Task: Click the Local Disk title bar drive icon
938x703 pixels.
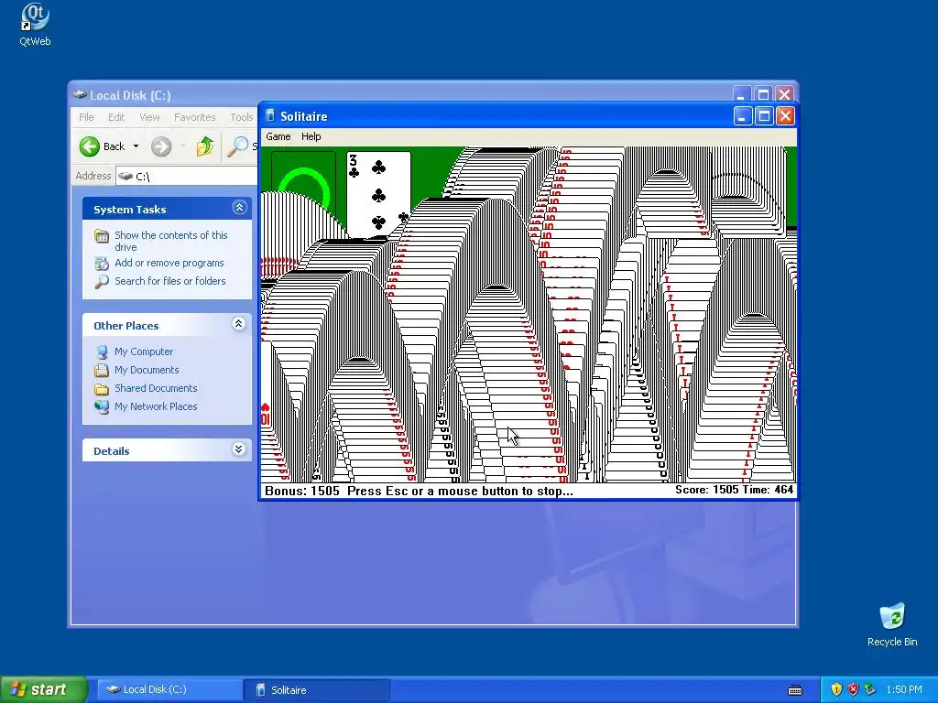Action: pyautogui.click(x=80, y=94)
